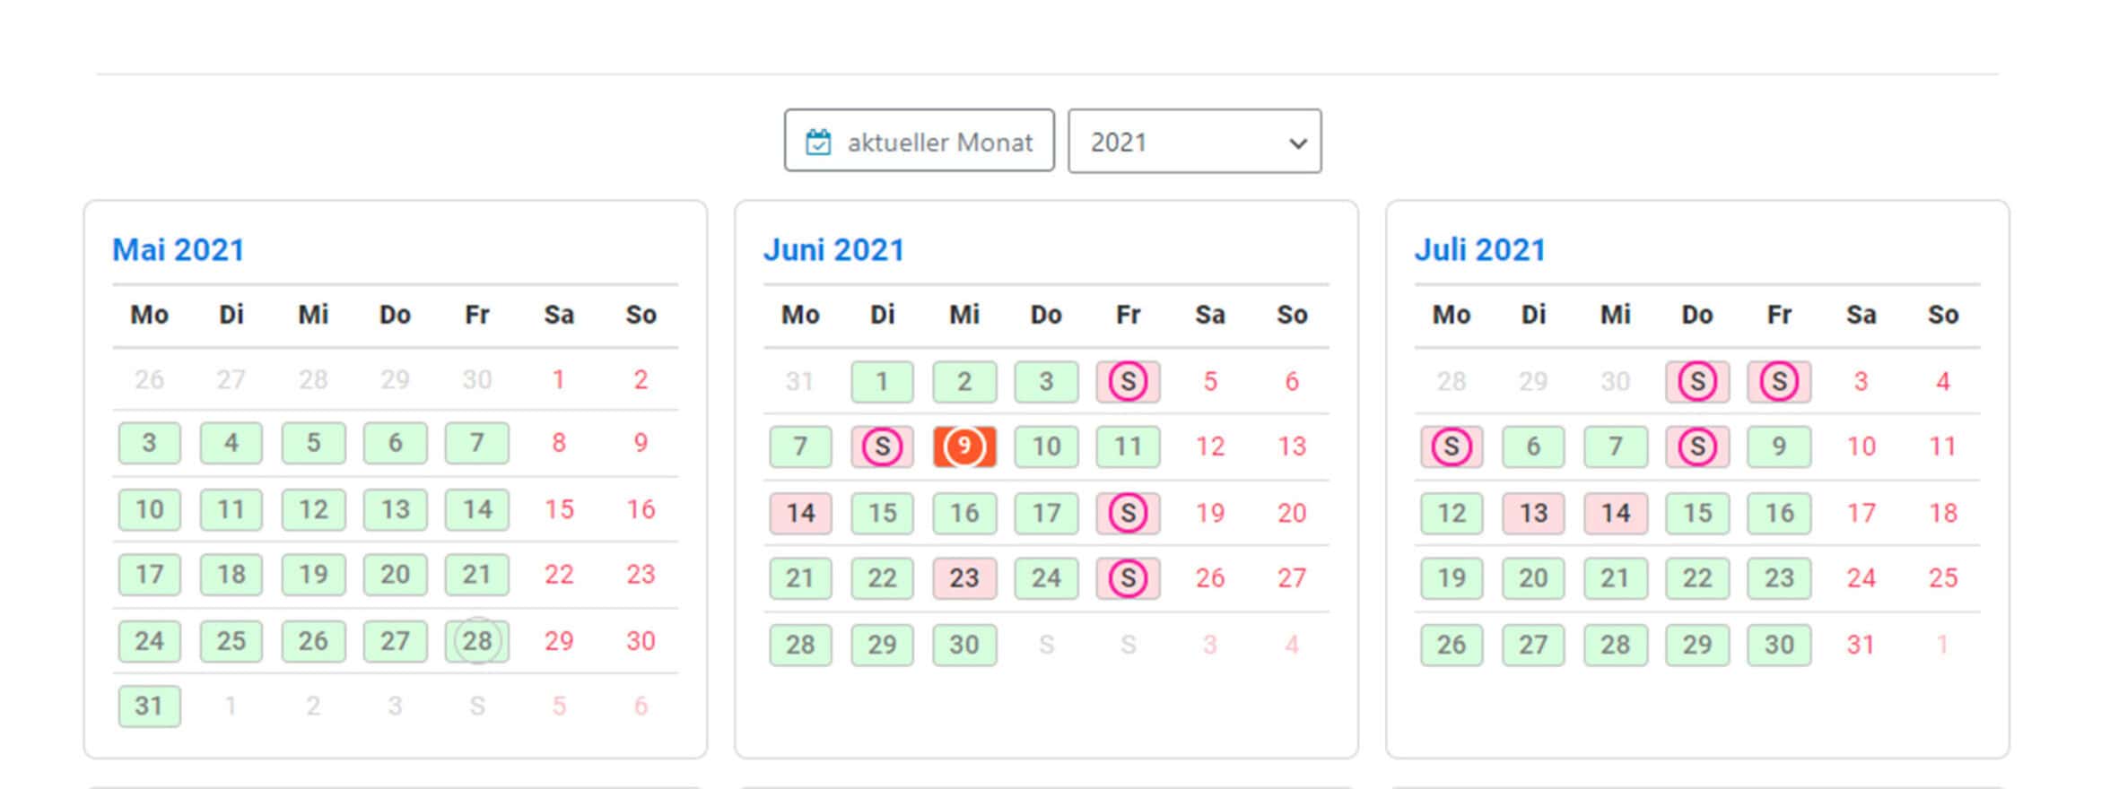Select green day 31 in Mai
The height and width of the screenshot is (789, 2101).
pyautogui.click(x=149, y=707)
